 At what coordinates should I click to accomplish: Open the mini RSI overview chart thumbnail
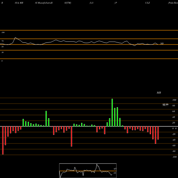coord(88,171)
